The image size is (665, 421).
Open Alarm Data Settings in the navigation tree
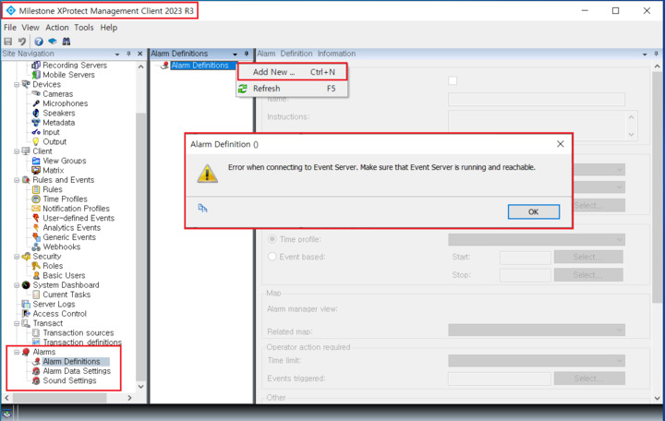click(x=77, y=371)
